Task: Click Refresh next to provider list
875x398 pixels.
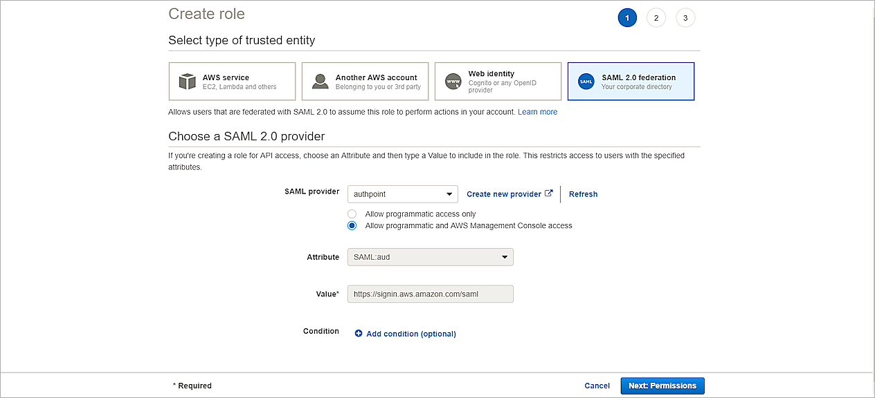Action: [x=583, y=194]
